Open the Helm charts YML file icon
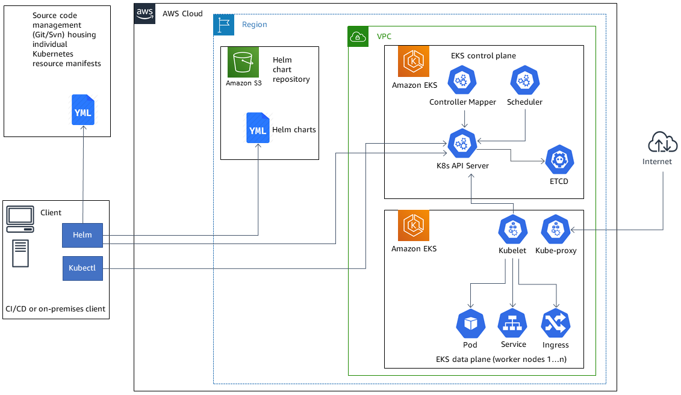This screenshot has height=395, width=681. 258,128
